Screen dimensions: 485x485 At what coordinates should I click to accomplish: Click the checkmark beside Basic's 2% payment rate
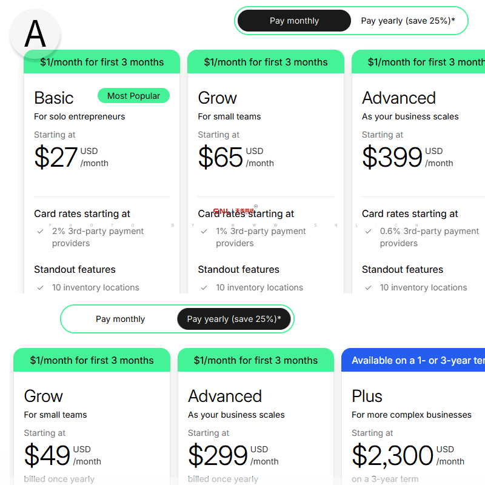(40, 231)
